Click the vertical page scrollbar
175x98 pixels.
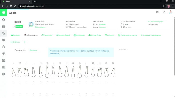pos(174,47)
